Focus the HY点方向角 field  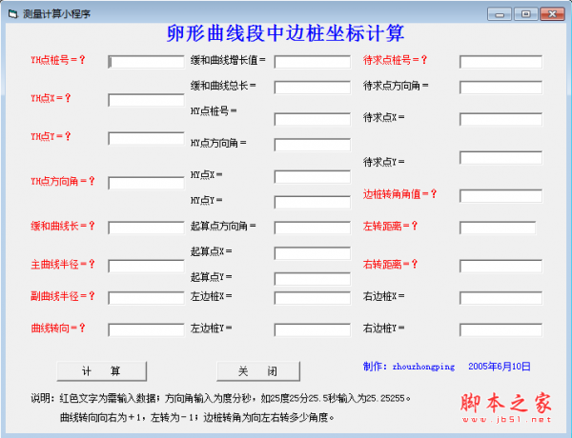313,145
